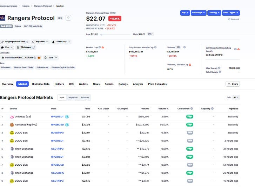Click Uniswap (V2) exchange logo
The width and height of the screenshot is (255, 187).
click(x=12, y=117)
